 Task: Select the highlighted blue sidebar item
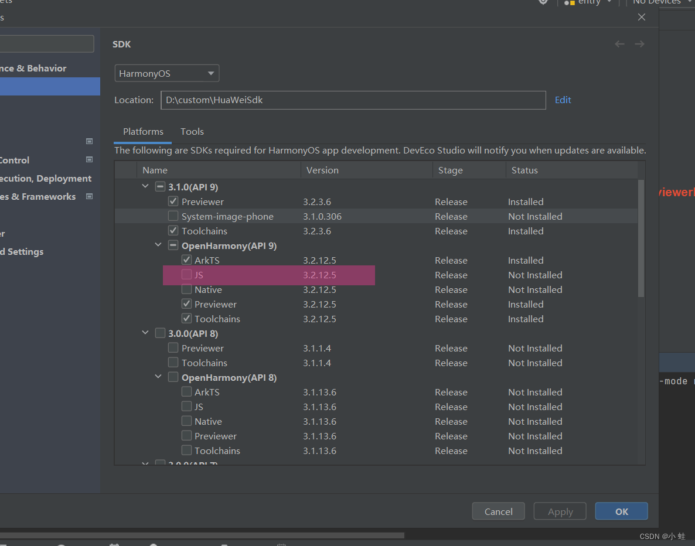50,87
